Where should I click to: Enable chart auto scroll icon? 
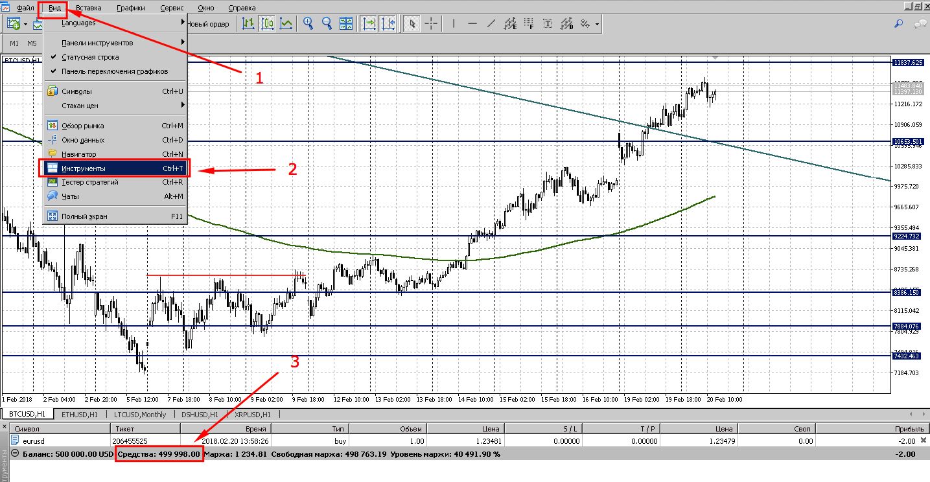(369, 24)
